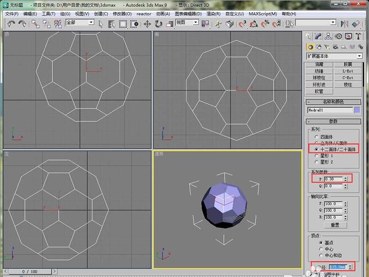Click the 棱柱 object type button
This screenshot has height=277, width=369.
click(x=348, y=85)
